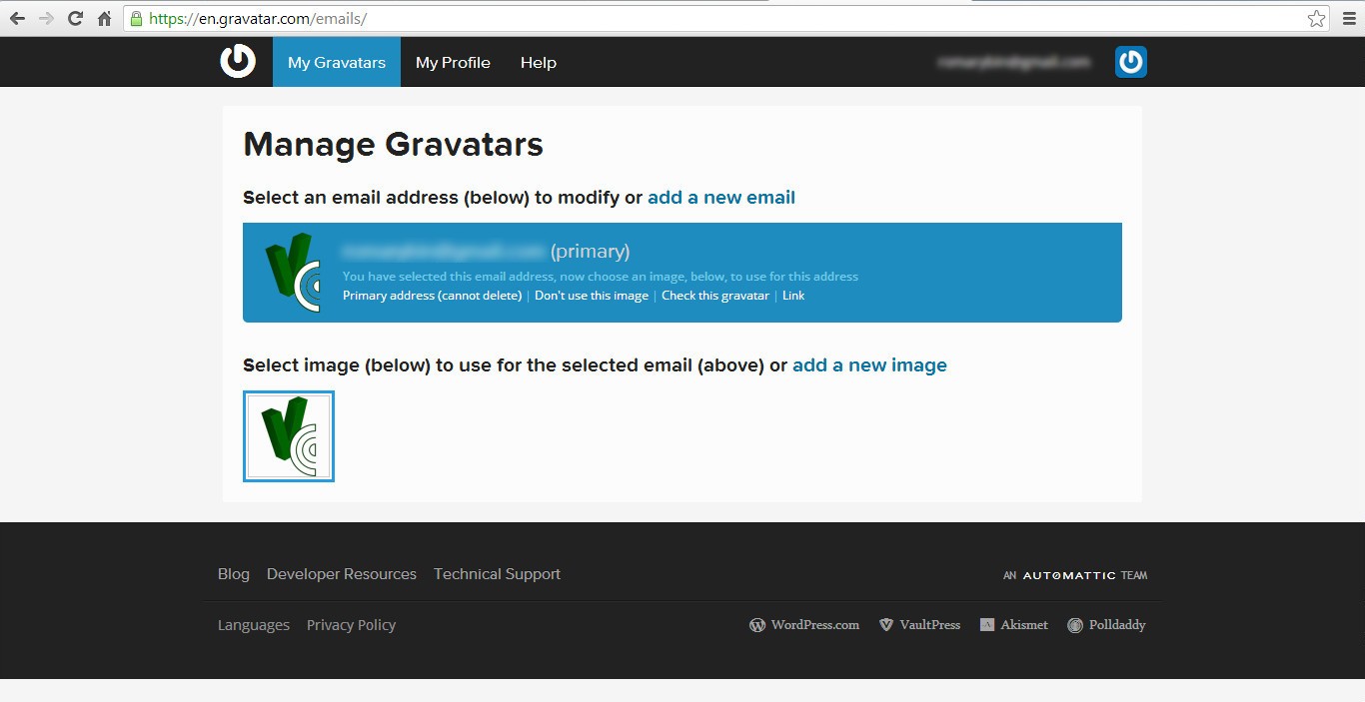Click the Gravatar logo in header
The width and height of the screenshot is (1365, 702).
pyautogui.click(x=238, y=61)
